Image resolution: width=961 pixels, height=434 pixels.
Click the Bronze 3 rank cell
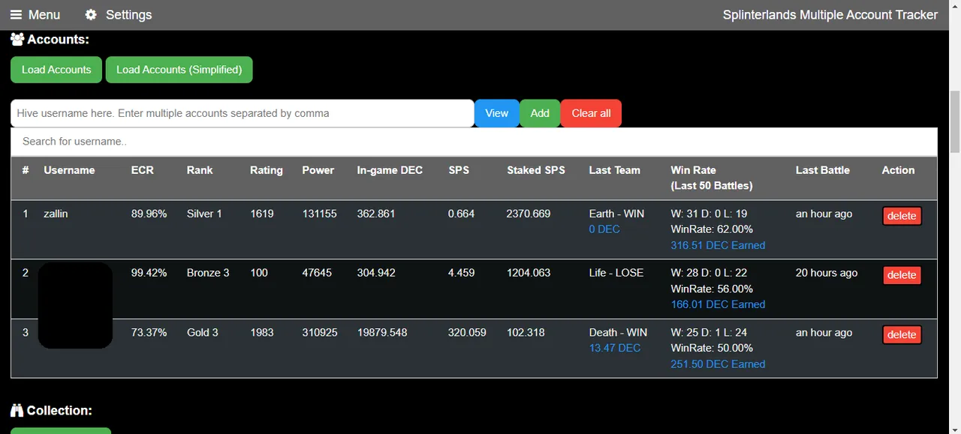(x=208, y=273)
